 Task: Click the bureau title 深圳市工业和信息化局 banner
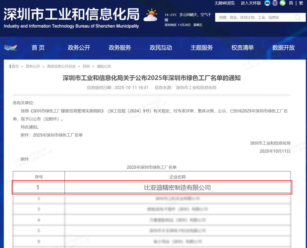tap(71, 14)
